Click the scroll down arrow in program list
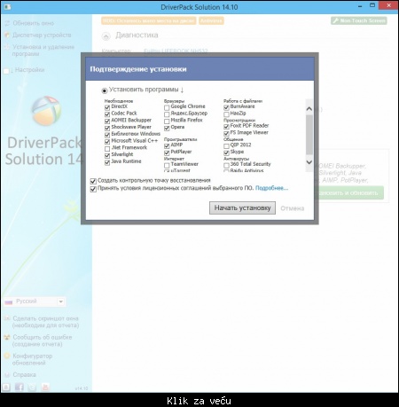399x407 pixels. coord(309,162)
